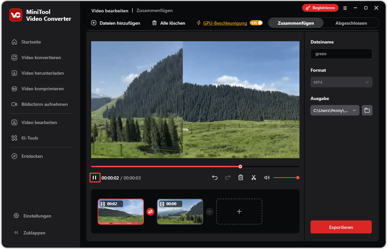Viewport: 388px width, 249px height.
Task: Click the volume slider handle
Action: coord(298,178)
